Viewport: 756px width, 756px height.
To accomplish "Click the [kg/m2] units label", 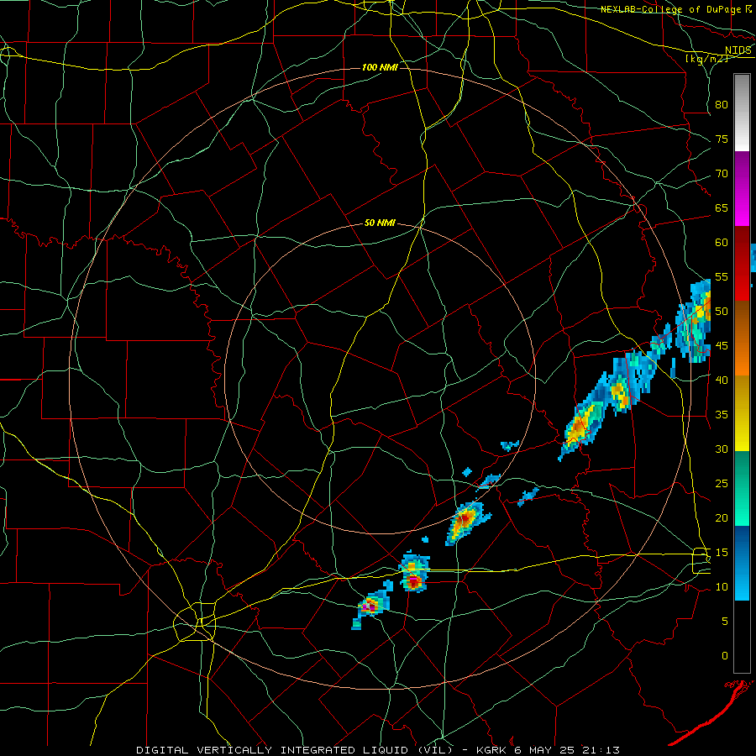I will (x=706, y=58).
